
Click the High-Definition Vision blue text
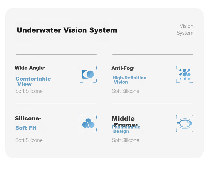[129, 80]
